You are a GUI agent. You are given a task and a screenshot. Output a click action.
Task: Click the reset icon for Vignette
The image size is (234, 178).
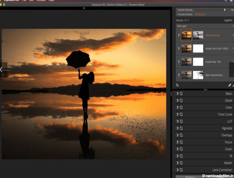(181, 128)
